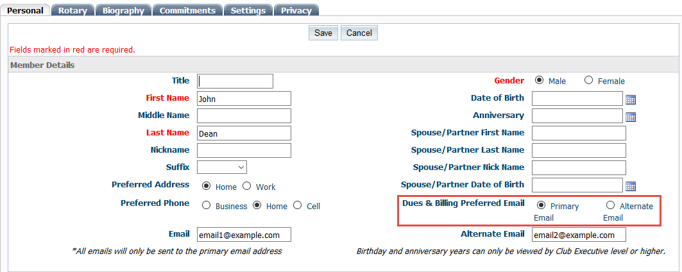
Task: Open the Privacy tab
Action: (296, 10)
